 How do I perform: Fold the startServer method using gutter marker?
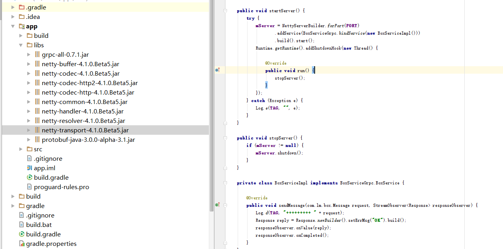point(225,11)
